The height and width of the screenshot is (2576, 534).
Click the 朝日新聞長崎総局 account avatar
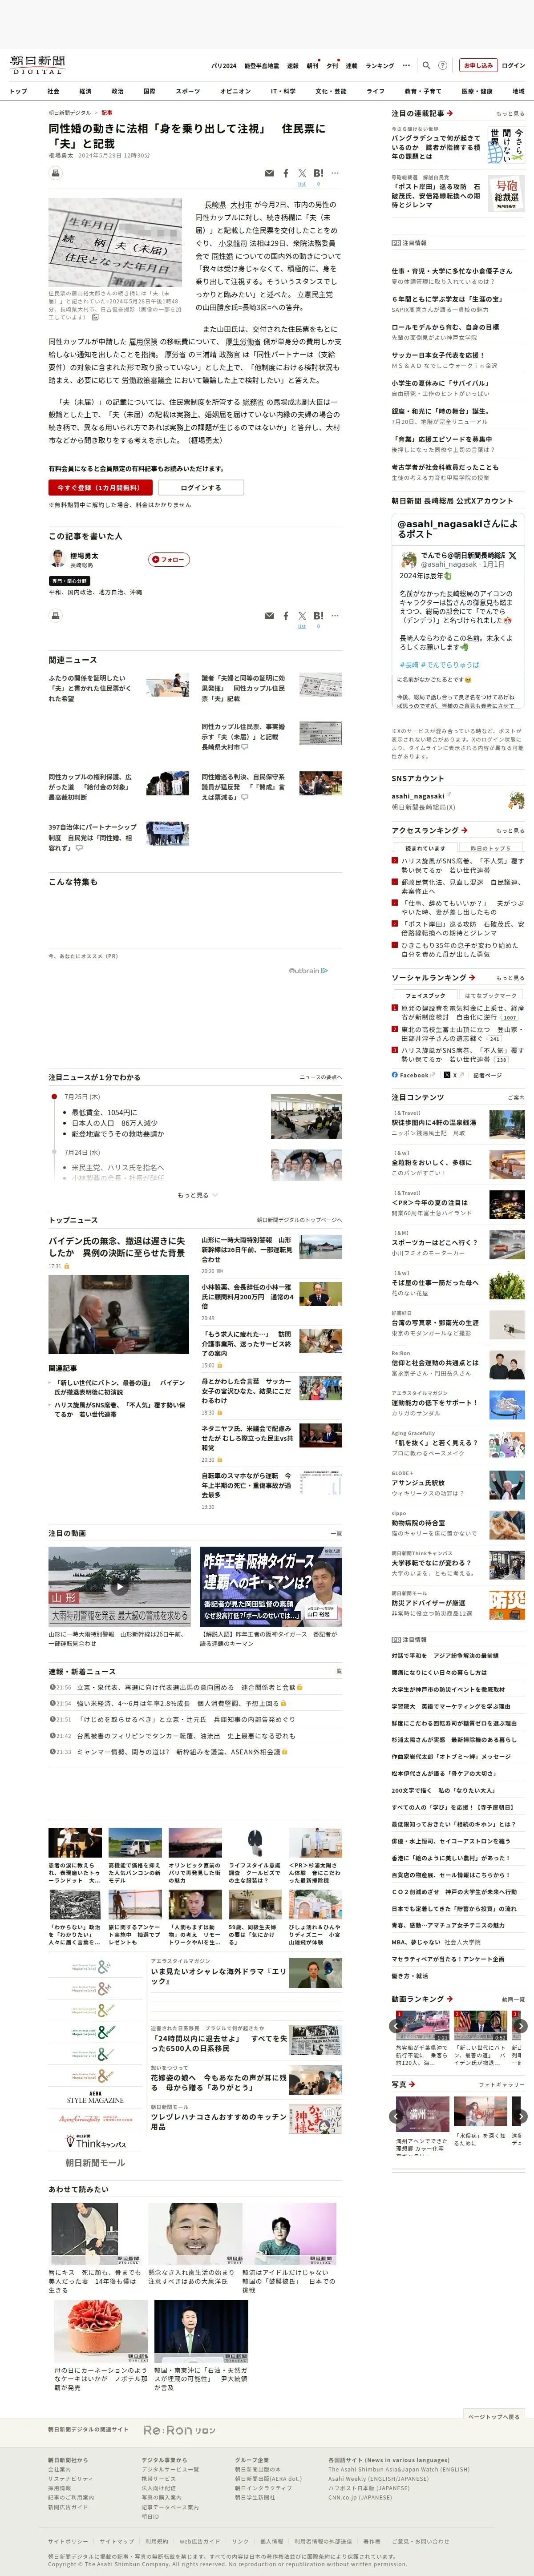coord(517,800)
